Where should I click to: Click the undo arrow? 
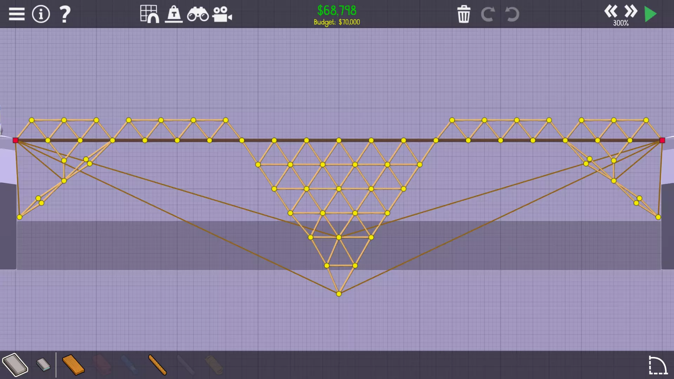[512, 14]
